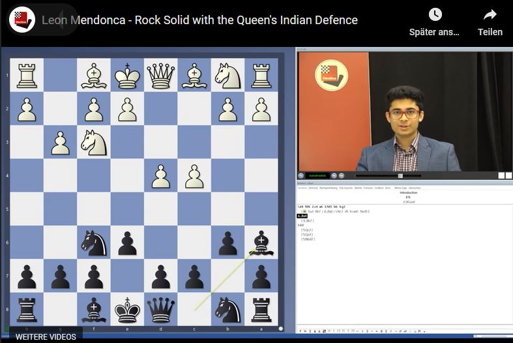Click the round play button under the video
Image resolution: width=513 pixels, height=343 pixels.
tap(301, 176)
